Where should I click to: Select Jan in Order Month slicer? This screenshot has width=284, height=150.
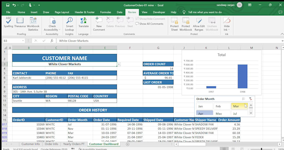point(205,106)
